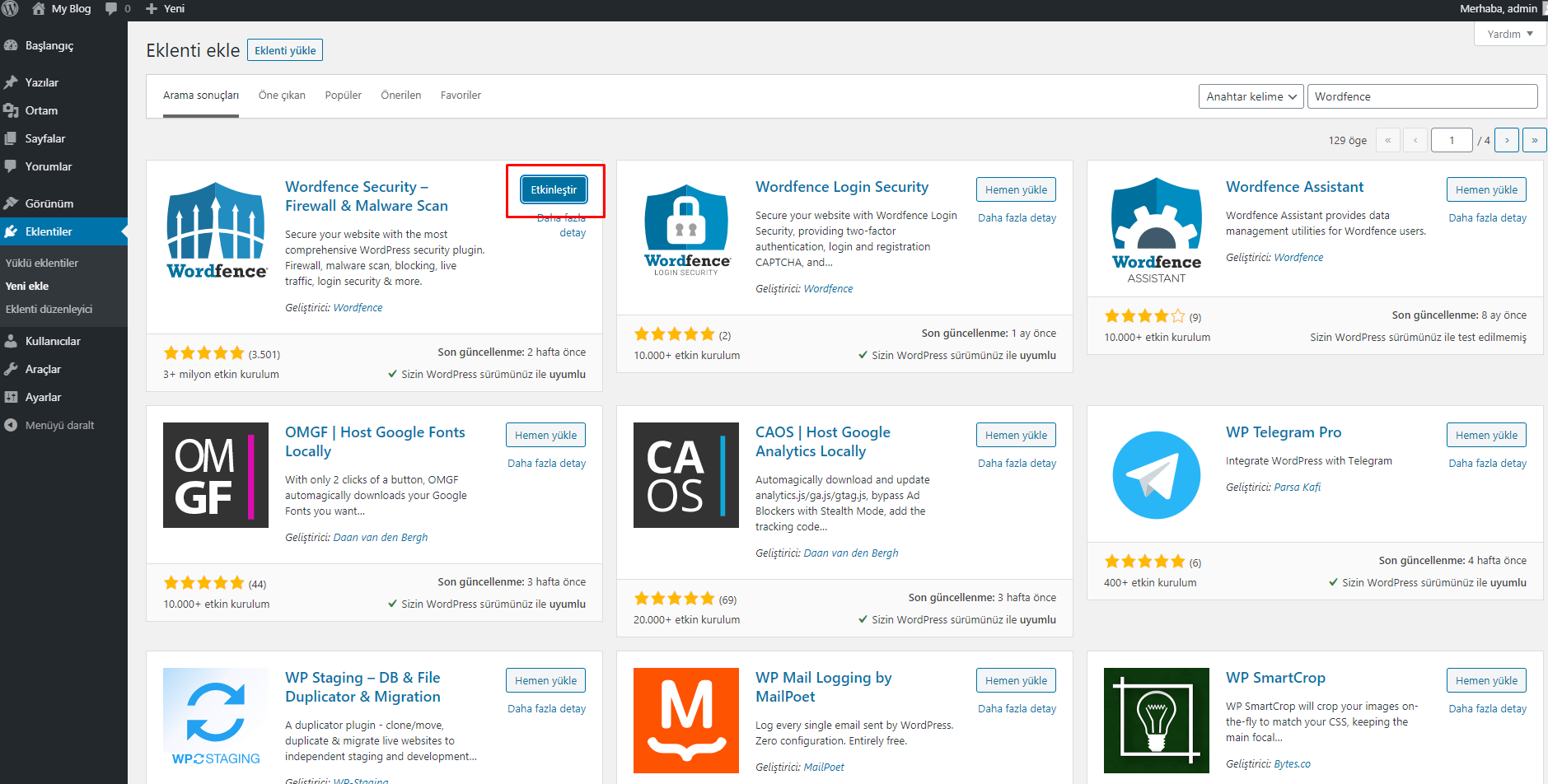Open the comments bubble icon in admin bar

click(111, 8)
